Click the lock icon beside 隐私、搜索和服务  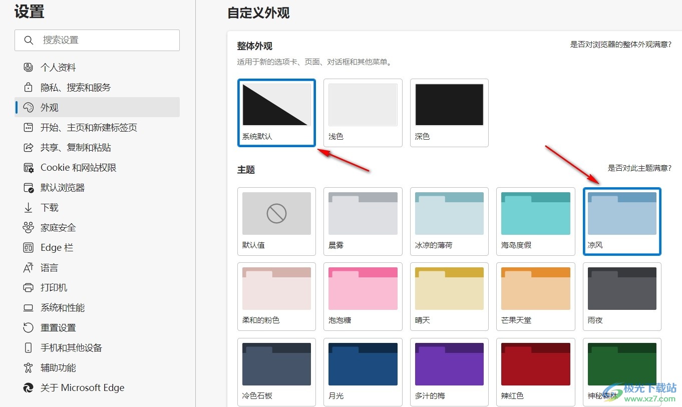(29, 87)
